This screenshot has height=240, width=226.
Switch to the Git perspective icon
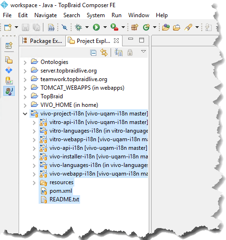(x=9, y=81)
